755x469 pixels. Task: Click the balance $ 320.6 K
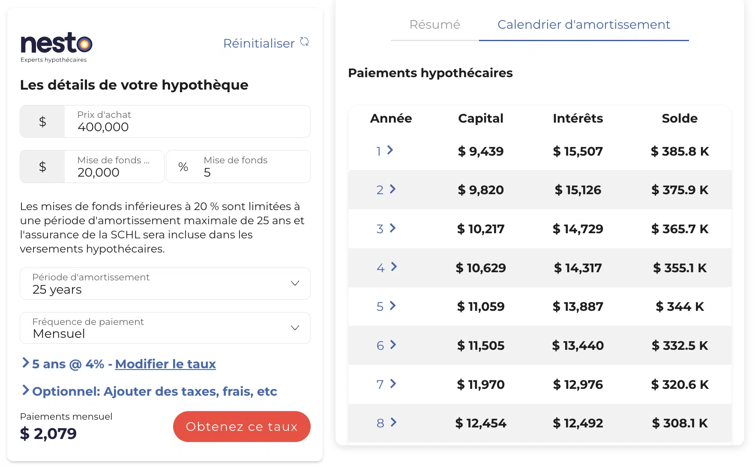point(680,385)
